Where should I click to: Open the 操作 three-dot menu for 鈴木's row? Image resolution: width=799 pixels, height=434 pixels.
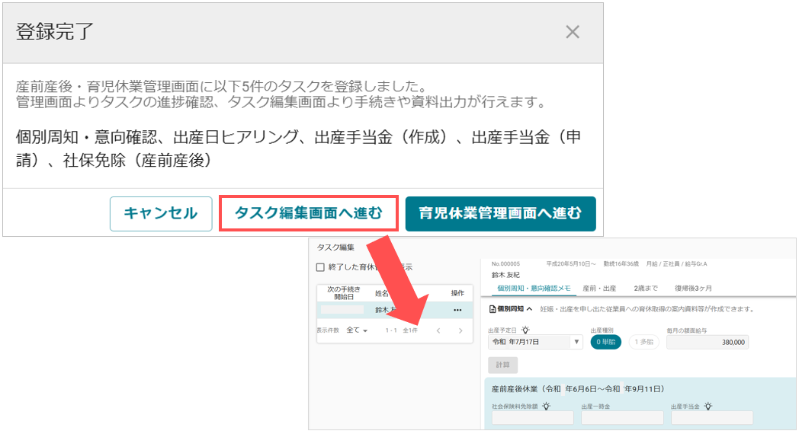tap(457, 310)
